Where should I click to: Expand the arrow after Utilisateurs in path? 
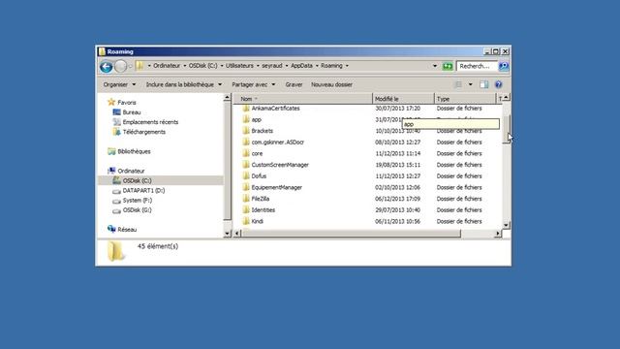[258, 66]
